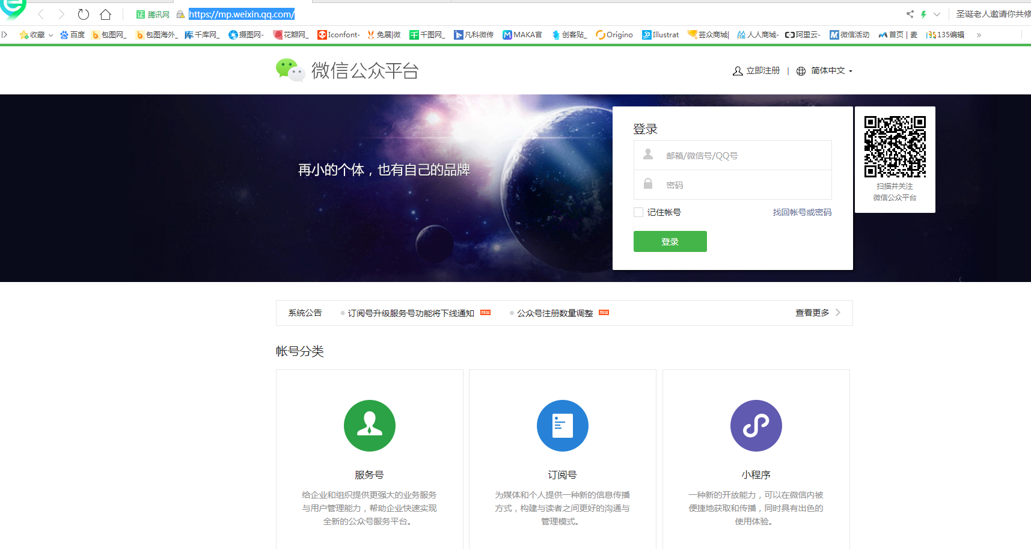Open the 摄图网 bookmark
Viewport: 1031px width, 549px height.
(246, 35)
